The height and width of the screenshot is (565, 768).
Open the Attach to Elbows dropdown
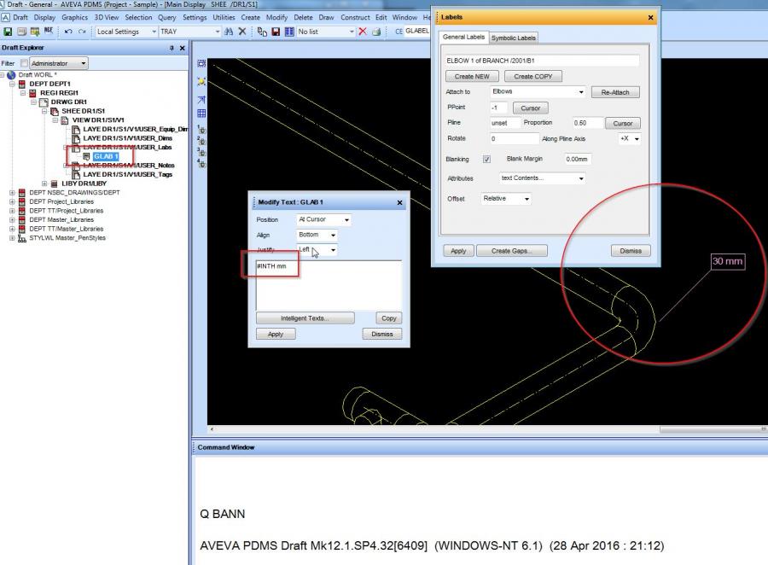pos(581,92)
